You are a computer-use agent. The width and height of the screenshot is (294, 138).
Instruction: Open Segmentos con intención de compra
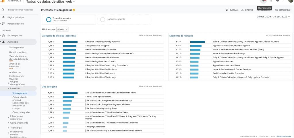tap(20, 105)
